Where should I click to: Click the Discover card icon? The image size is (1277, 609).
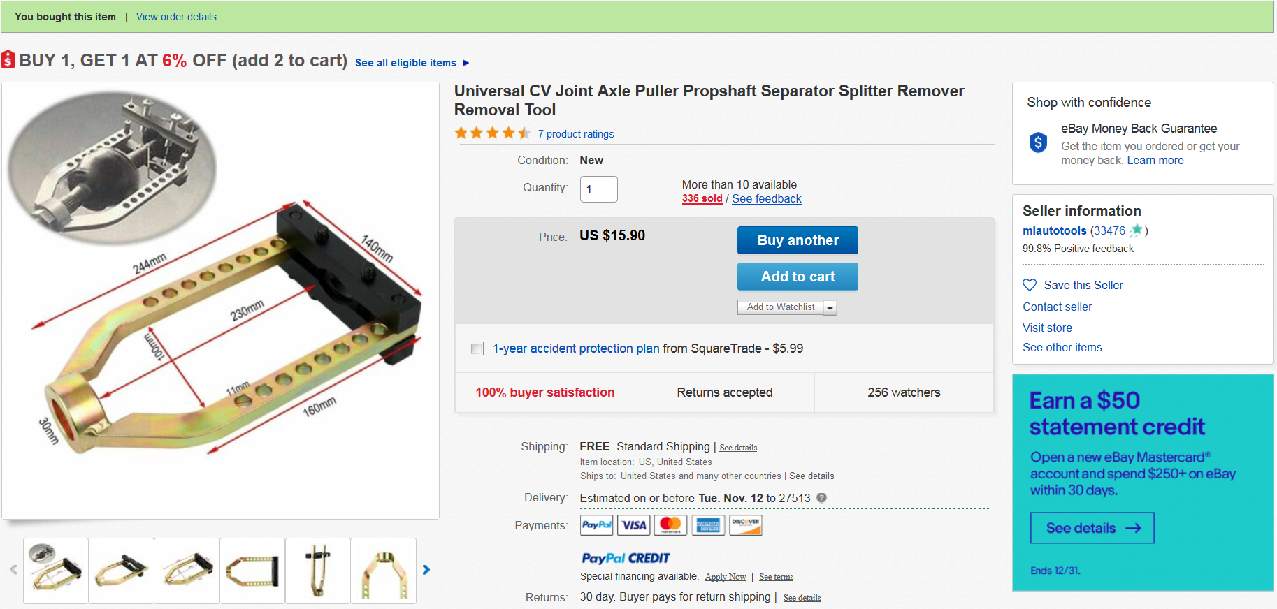[x=746, y=525]
